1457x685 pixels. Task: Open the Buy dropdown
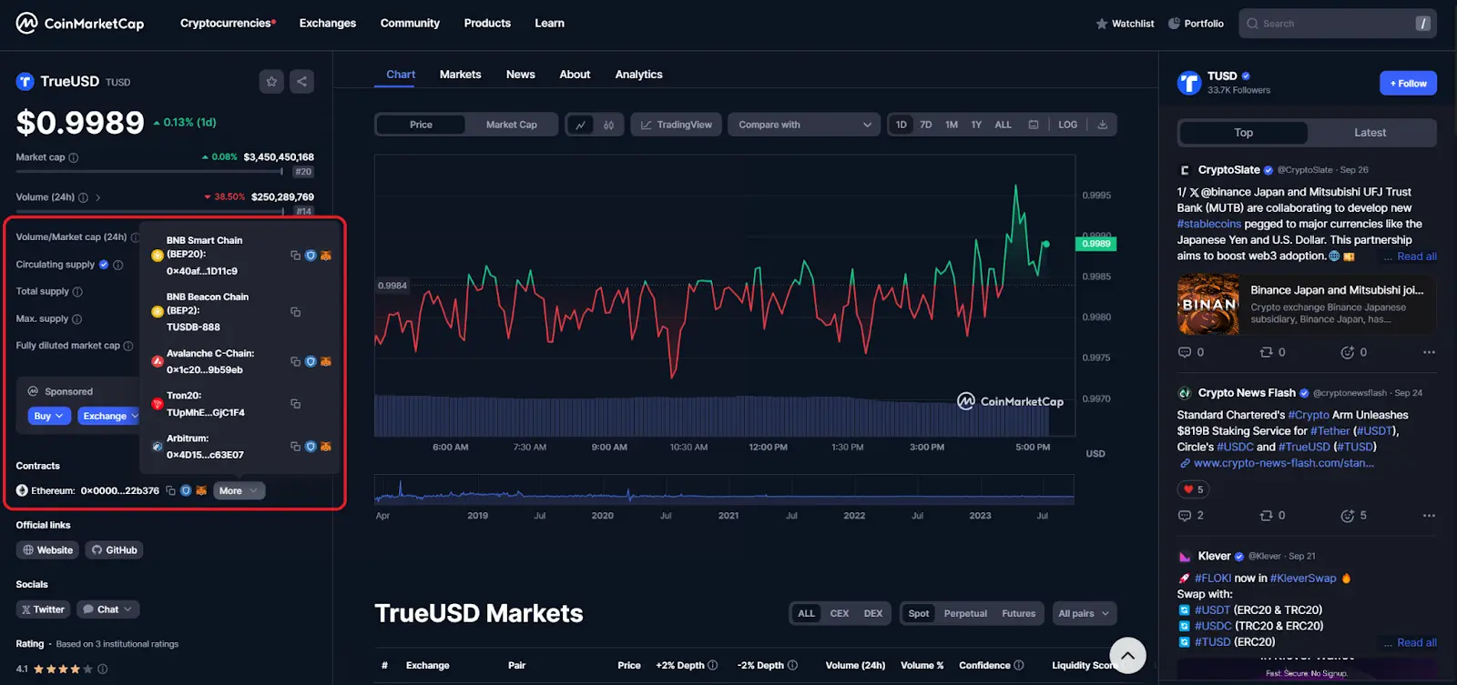[x=48, y=416]
